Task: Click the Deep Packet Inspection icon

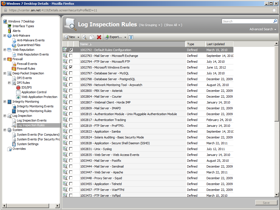Action: (9, 74)
